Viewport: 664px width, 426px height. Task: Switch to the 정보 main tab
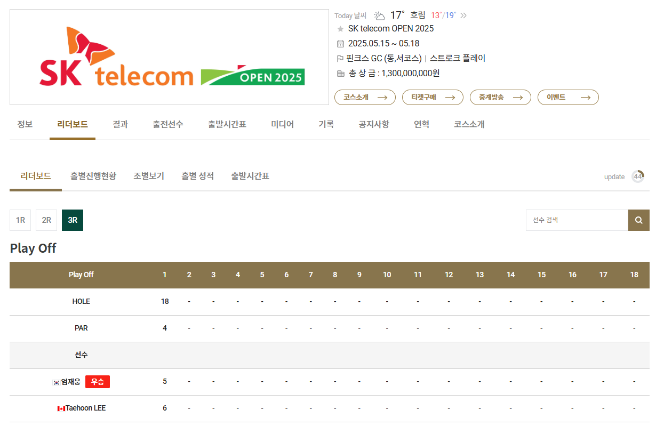point(25,124)
